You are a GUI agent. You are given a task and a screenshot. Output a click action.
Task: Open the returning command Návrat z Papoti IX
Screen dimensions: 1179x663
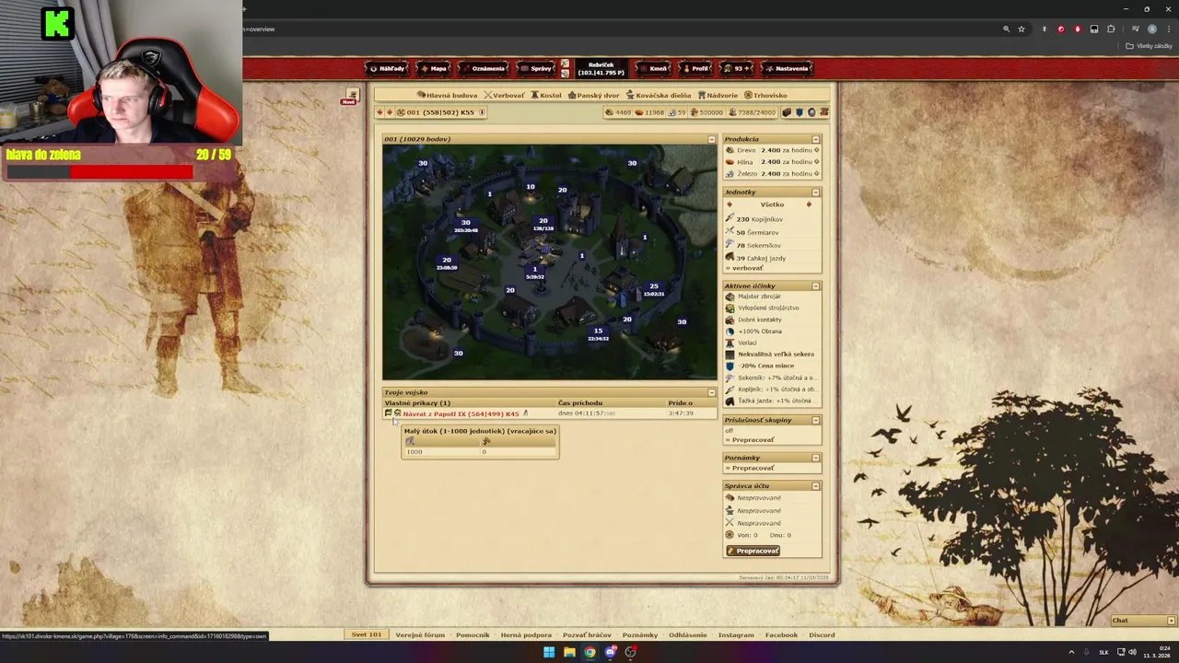[x=461, y=414]
